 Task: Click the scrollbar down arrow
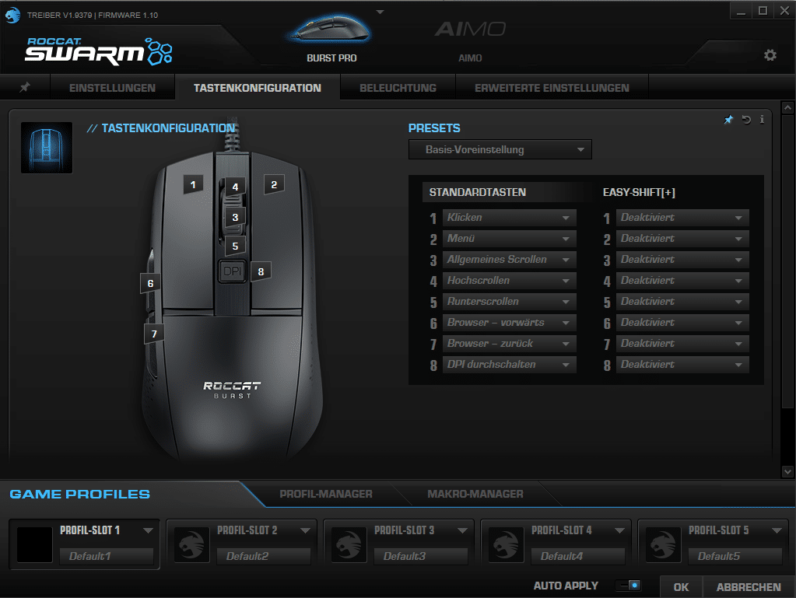point(787,471)
